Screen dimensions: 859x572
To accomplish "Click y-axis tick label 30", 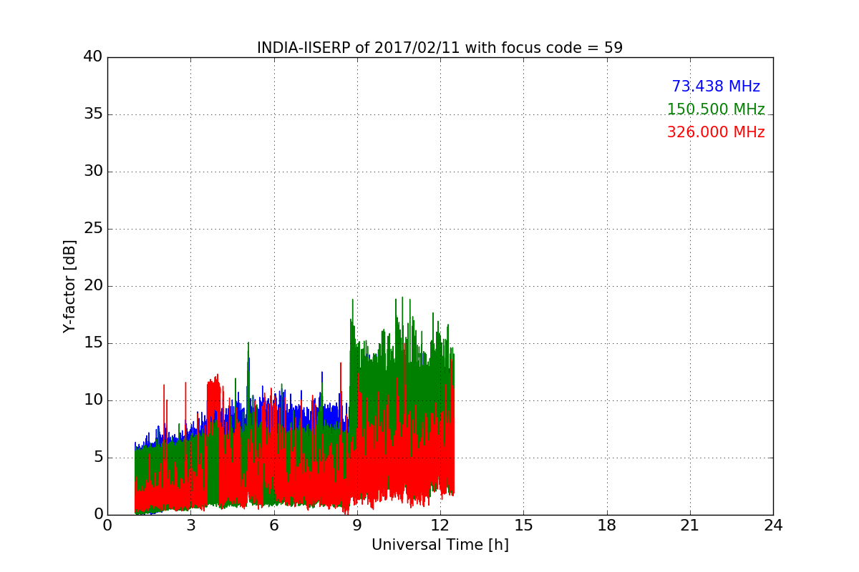I will coord(93,172).
